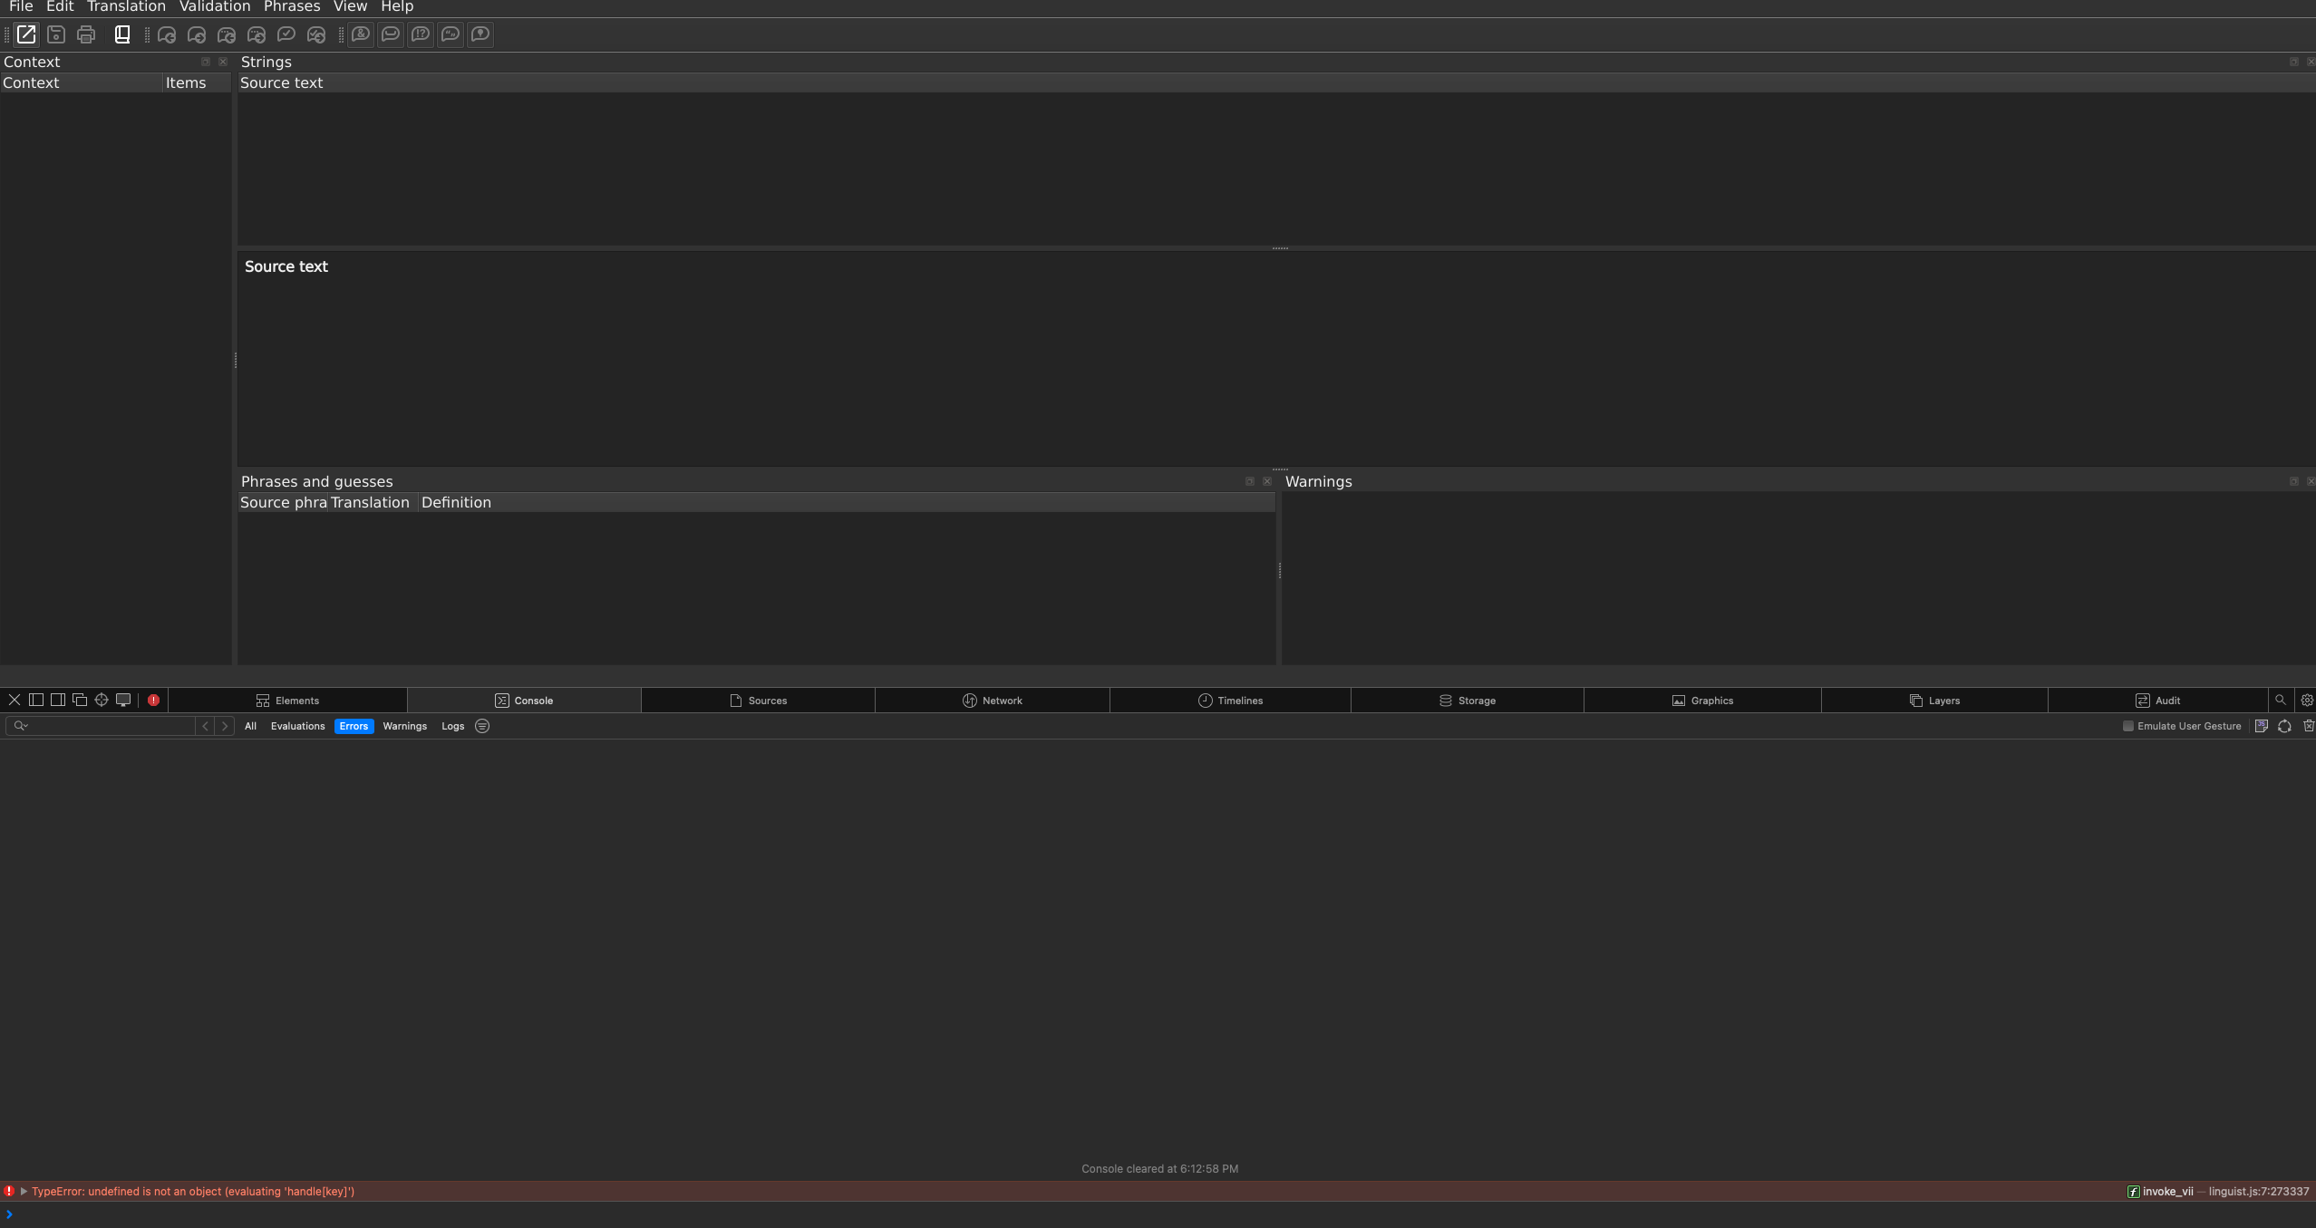The image size is (2316, 1228).
Task: Filter console by Logs
Action: click(x=452, y=726)
